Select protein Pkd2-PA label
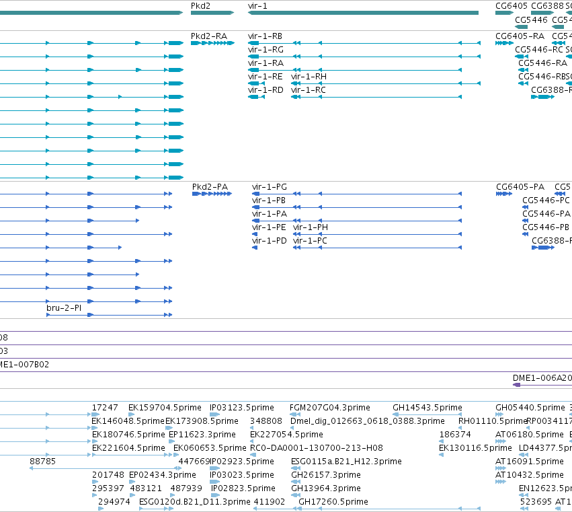 210,187
